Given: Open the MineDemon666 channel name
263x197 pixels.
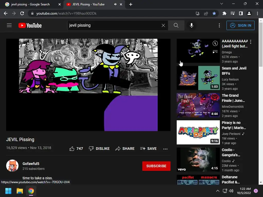Looking at the screenshot, I should 233,106.
